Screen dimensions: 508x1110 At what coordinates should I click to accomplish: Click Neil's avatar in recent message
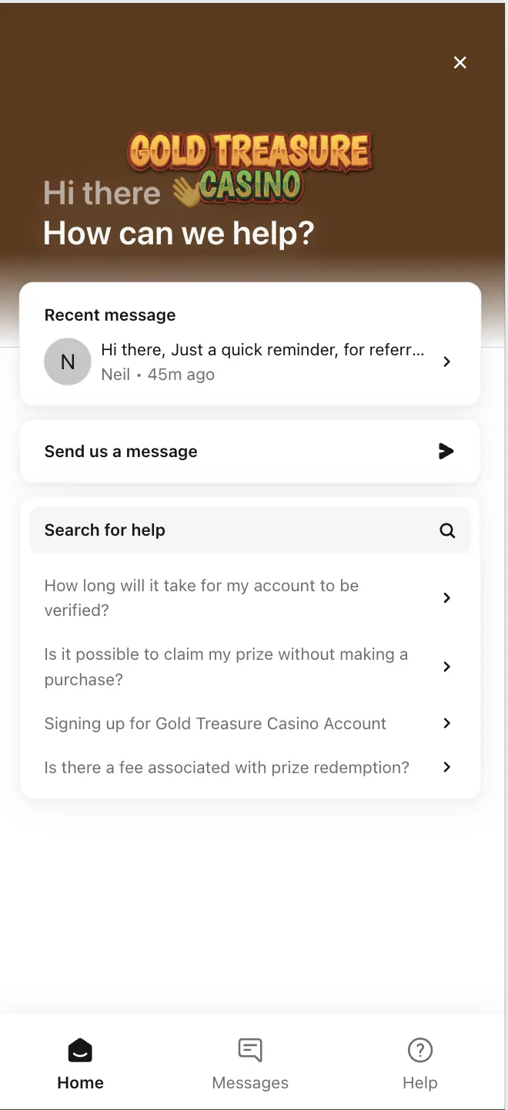click(68, 362)
